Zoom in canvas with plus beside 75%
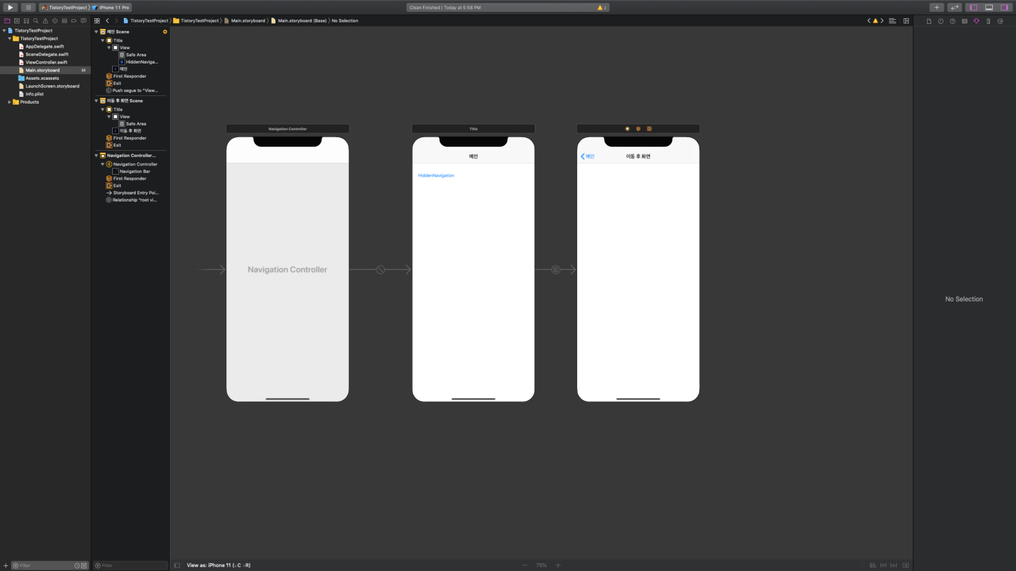The height and width of the screenshot is (571, 1016). coord(558,565)
